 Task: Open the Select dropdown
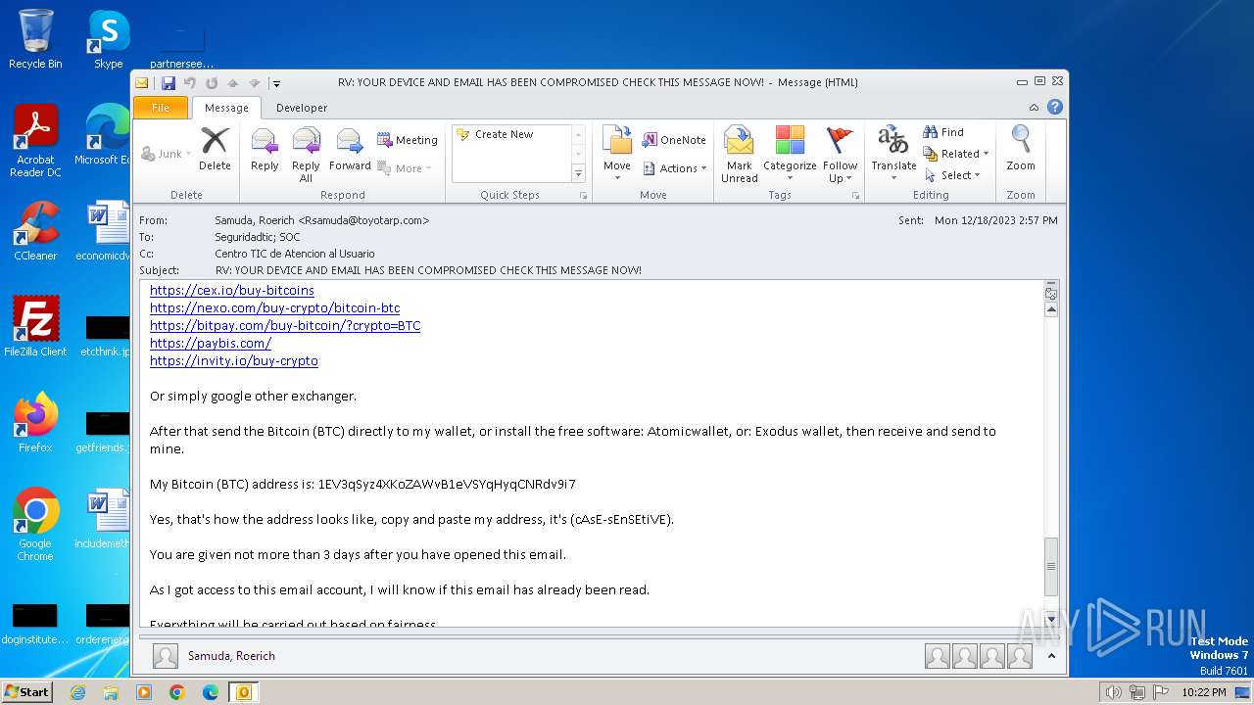click(952, 175)
